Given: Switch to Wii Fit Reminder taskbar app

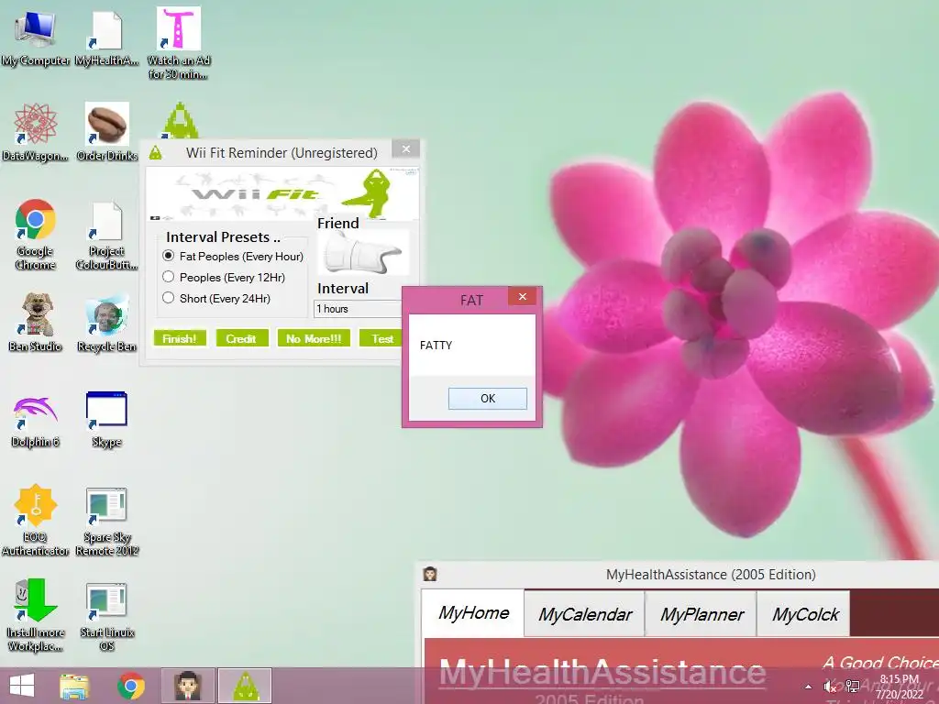Looking at the screenshot, I should point(244,686).
